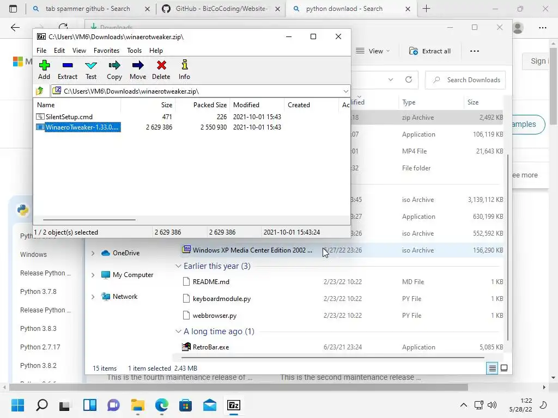Refresh the Downloads folder
Screen dimensions: 558x418
(409, 79)
